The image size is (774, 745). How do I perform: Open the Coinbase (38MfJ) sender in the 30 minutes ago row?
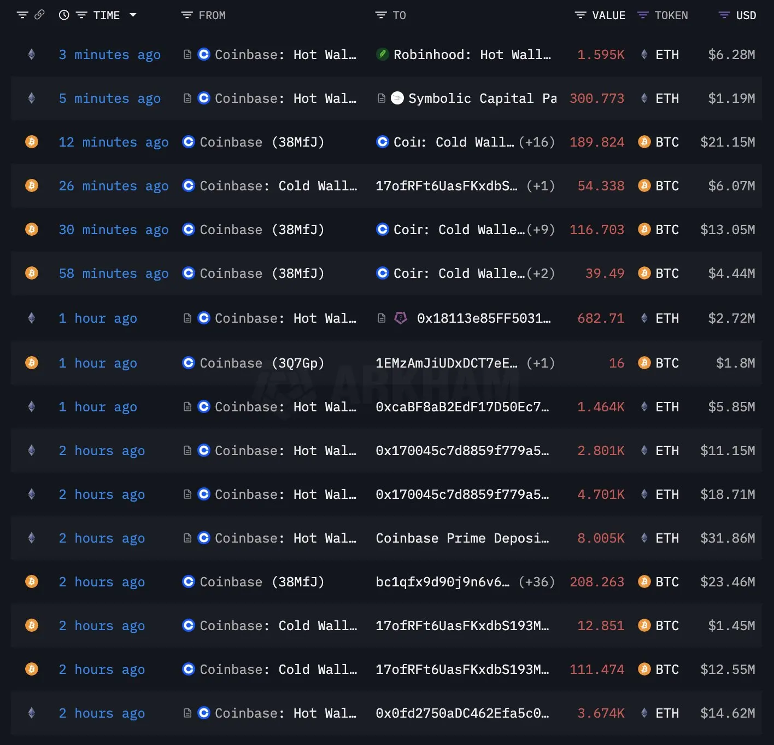tap(262, 230)
